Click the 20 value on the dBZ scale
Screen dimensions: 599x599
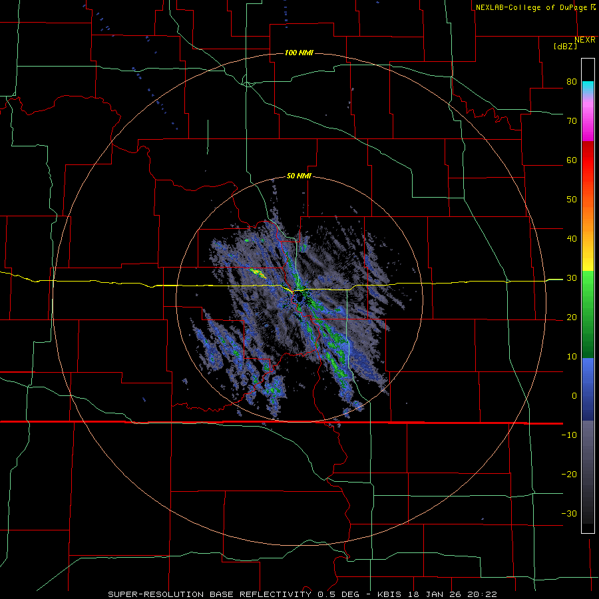click(572, 317)
